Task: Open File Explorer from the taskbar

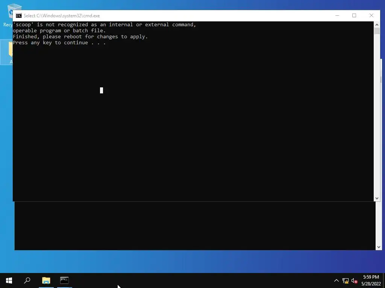Action: pyautogui.click(x=46, y=280)
